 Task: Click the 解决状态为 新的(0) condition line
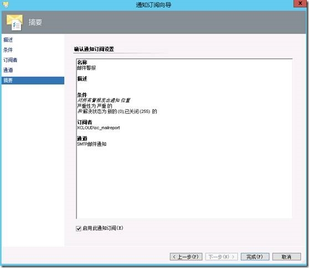click(117, 112)
